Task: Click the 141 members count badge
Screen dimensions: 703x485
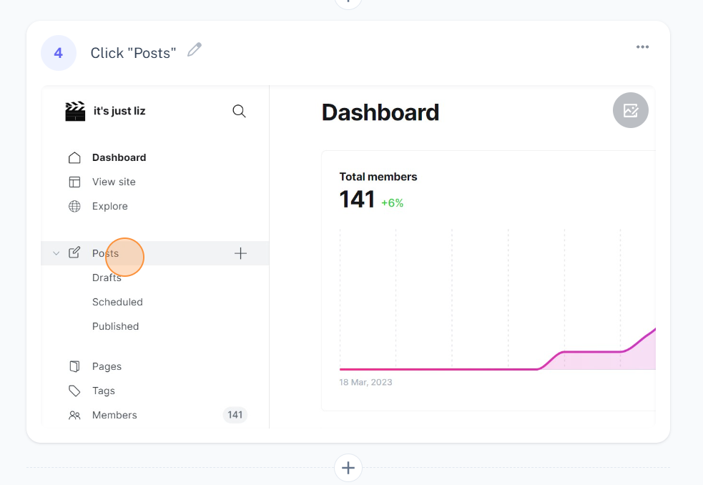Action: pos(235,415)
